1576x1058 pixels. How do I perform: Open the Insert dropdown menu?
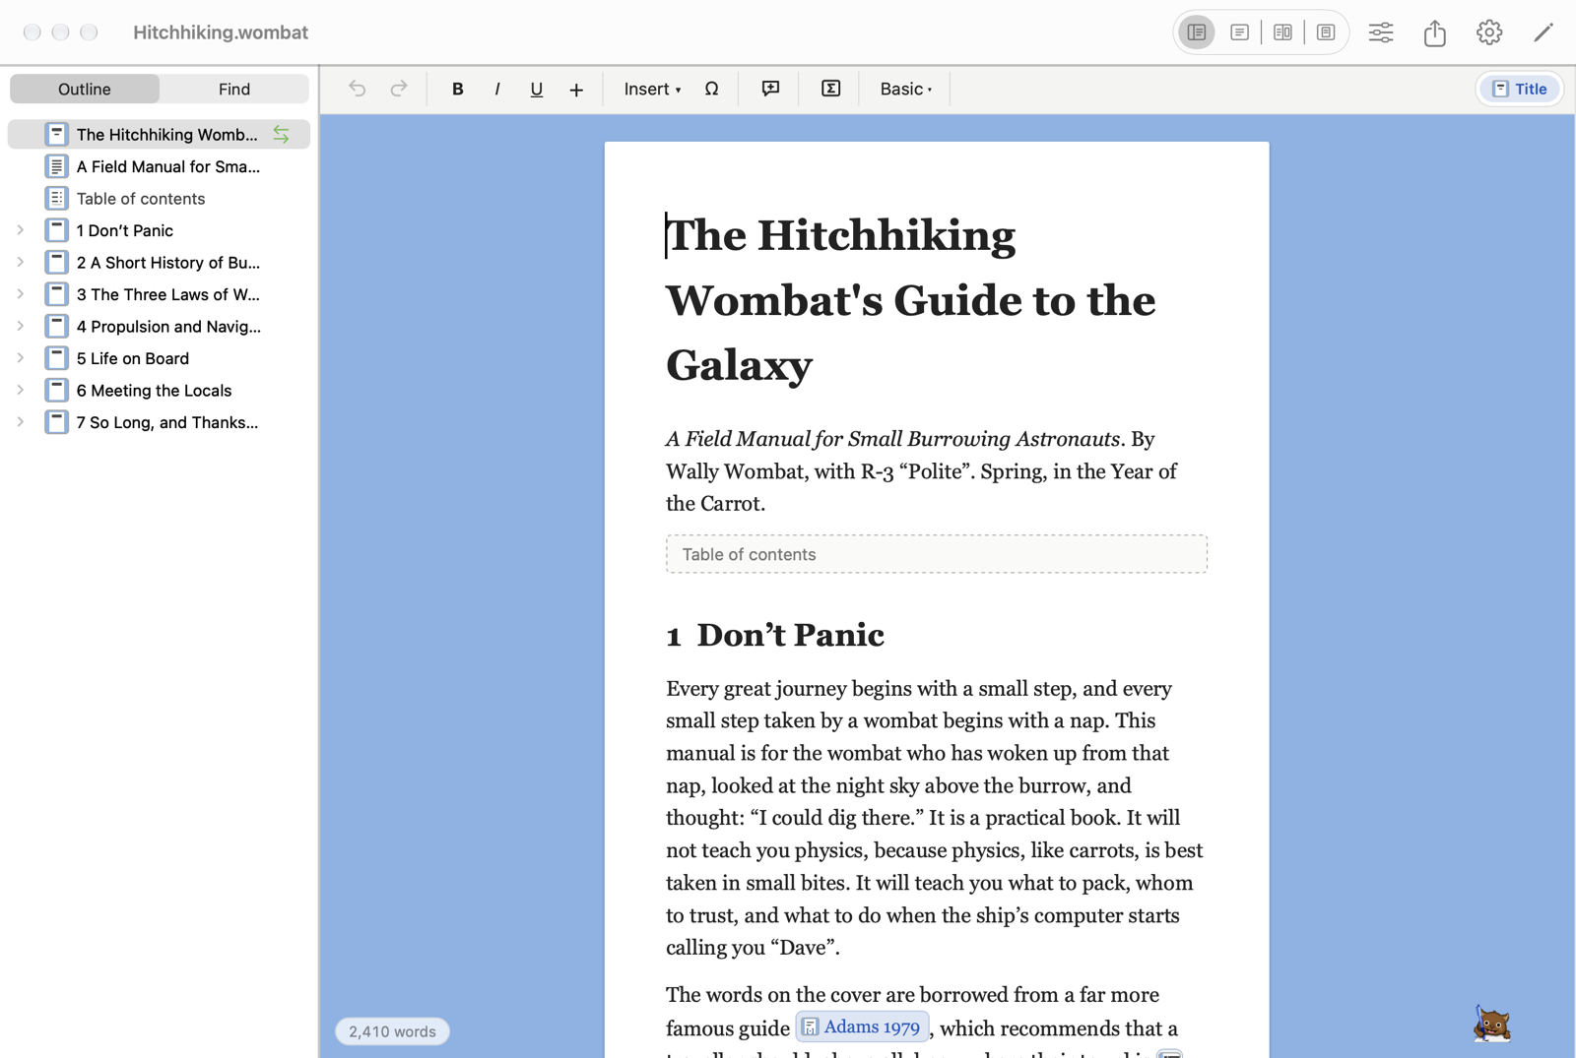point(652,89)
